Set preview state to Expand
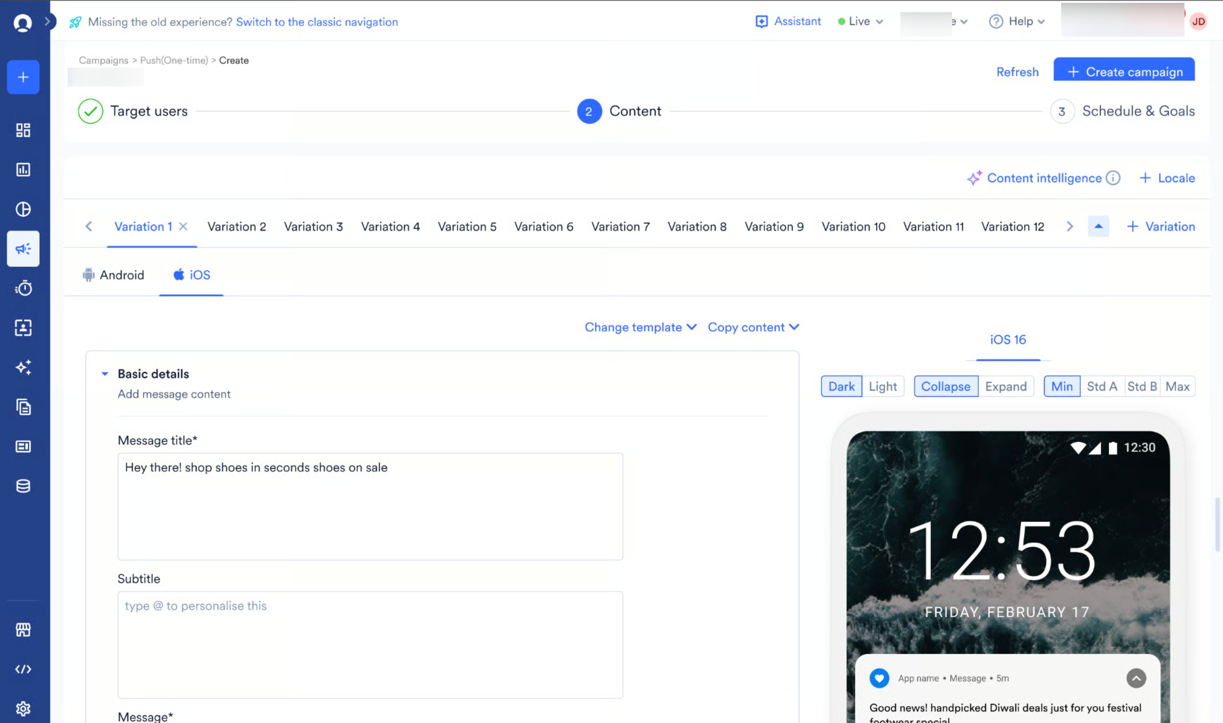 [1006, 386]
